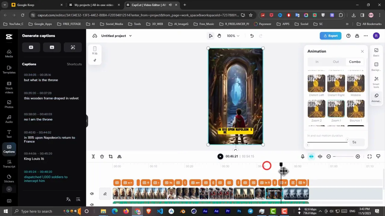385x216 pixels.
Task: Select the auto captions CC option
Action: coord(31,47)
